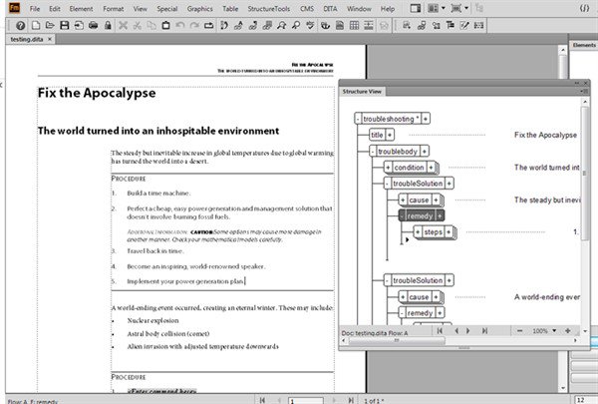
Task: Toggle attributes display on the title element
Action: pyautogui.click(x=391, y=135)
